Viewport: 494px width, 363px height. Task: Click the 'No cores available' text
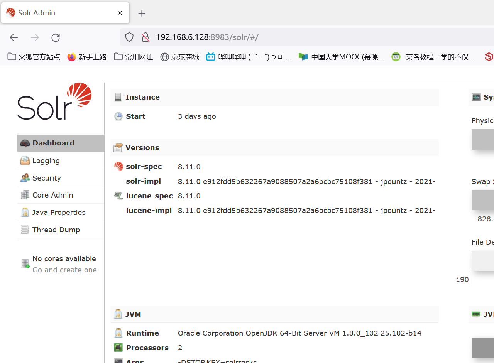(x=64, y=259)
